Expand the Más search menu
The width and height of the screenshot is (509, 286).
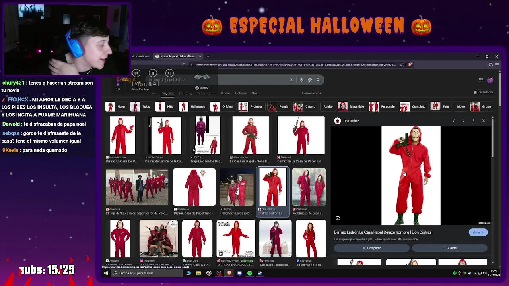pyautogui.click(x=255, y=93)
